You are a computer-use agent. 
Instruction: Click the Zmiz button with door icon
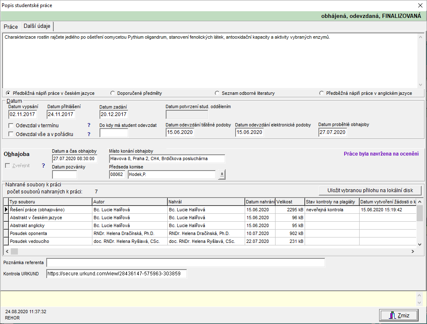pos(399,315)
